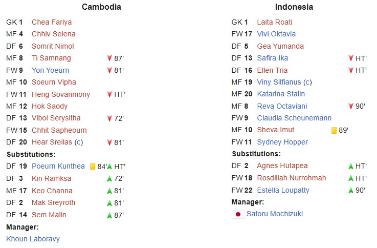Click red substituted-off arrow beside Reva Octaviani

(350, 106)
